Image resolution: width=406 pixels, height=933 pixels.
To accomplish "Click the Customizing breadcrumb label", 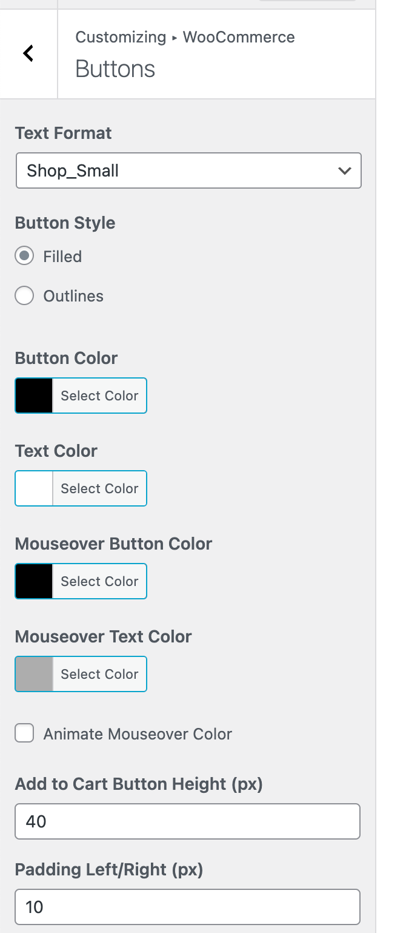I will point(121,37).
